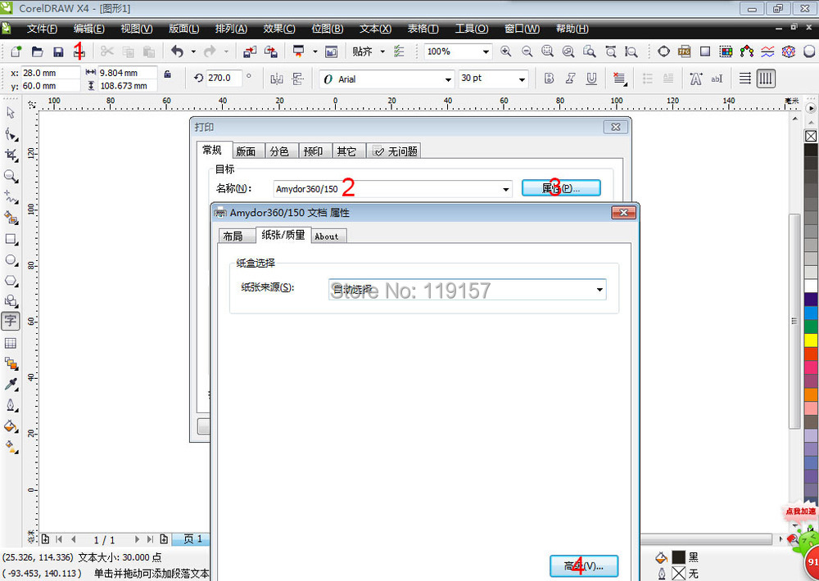Screen dimensions: 819x581
Task: Toggle Italic text formatting
Action: [x=570, y=79]
